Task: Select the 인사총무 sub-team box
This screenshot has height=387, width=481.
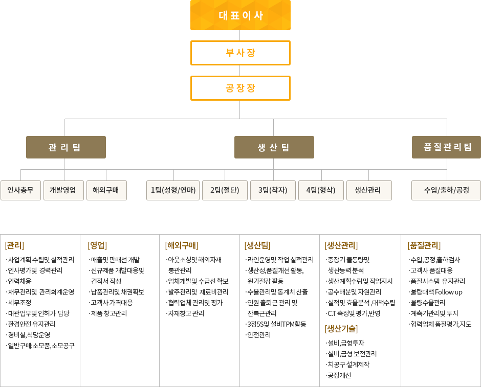Action: coord(20,190)
